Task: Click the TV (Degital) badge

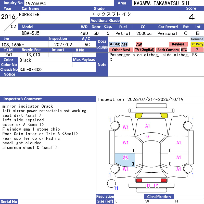Action: pyautogui.click(x=145, y=50)
